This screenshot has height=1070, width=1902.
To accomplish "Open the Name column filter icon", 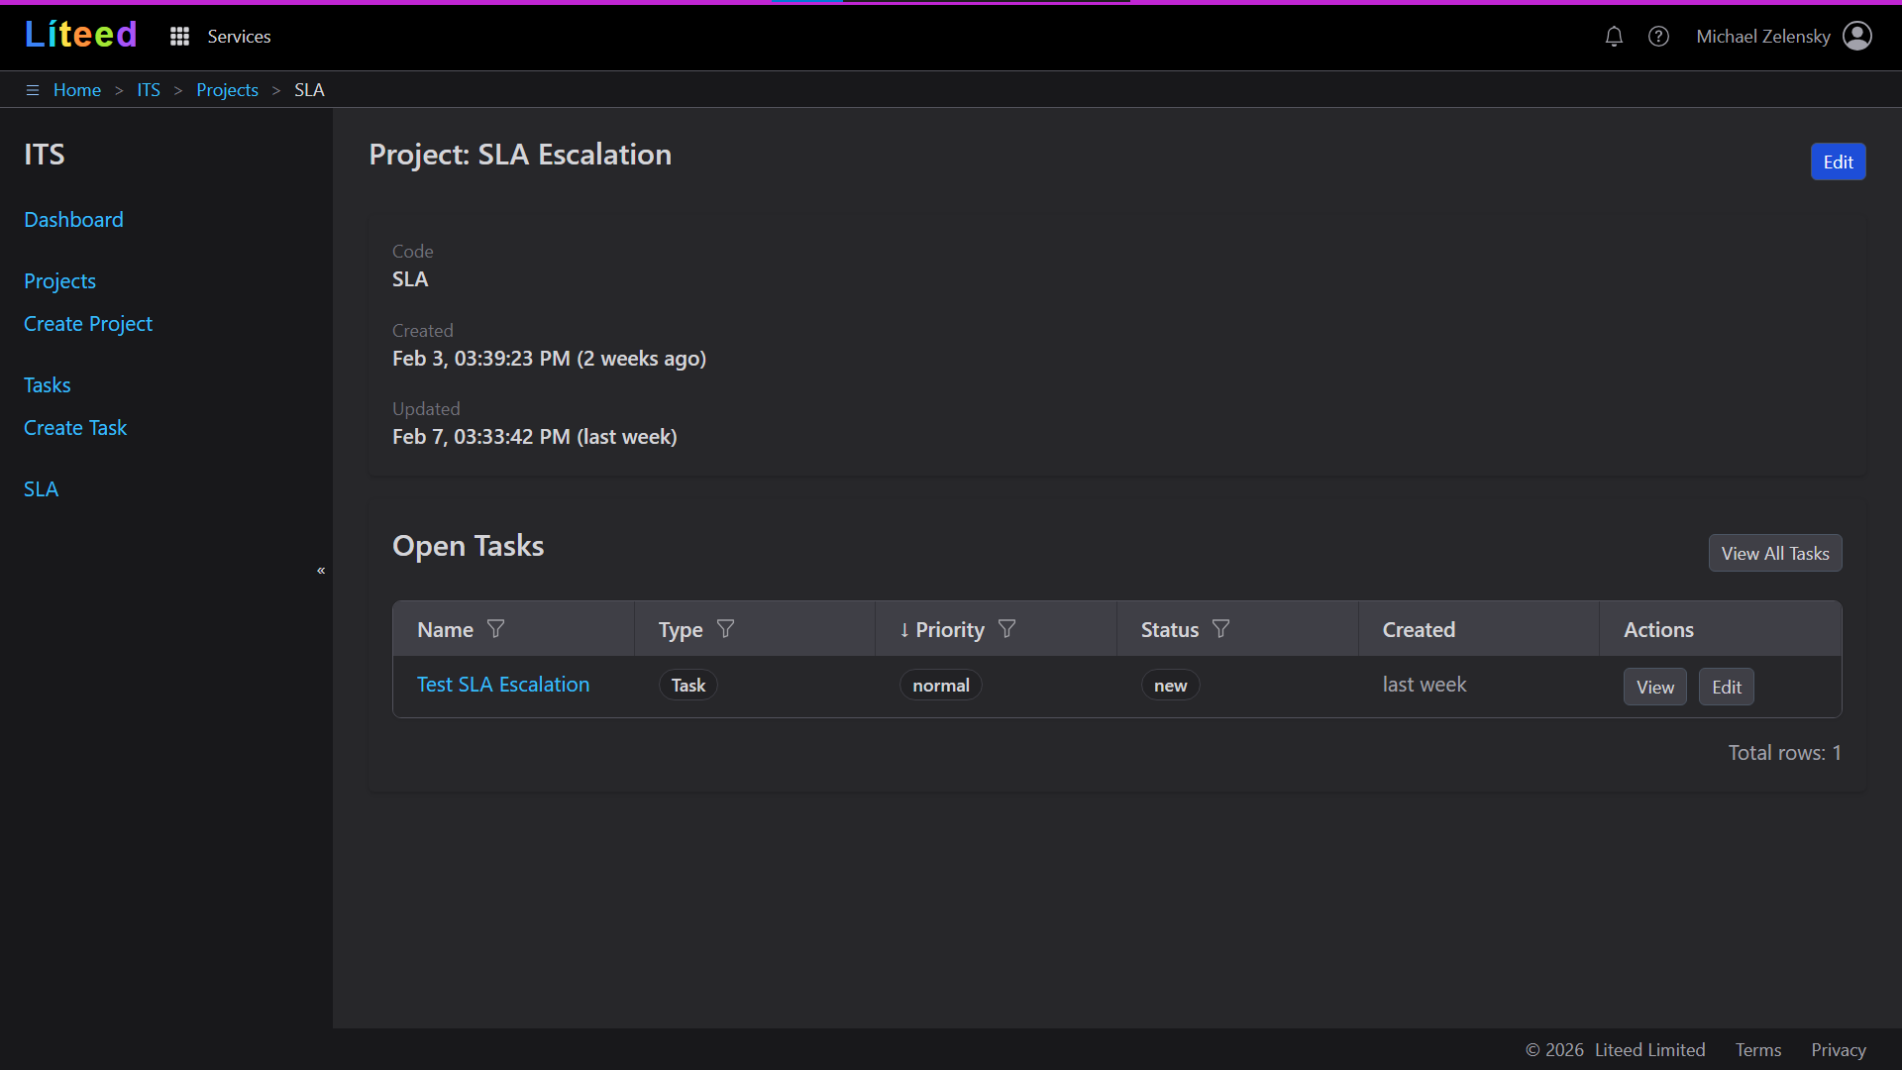I will pyautogui.click(x=496, y=629).
